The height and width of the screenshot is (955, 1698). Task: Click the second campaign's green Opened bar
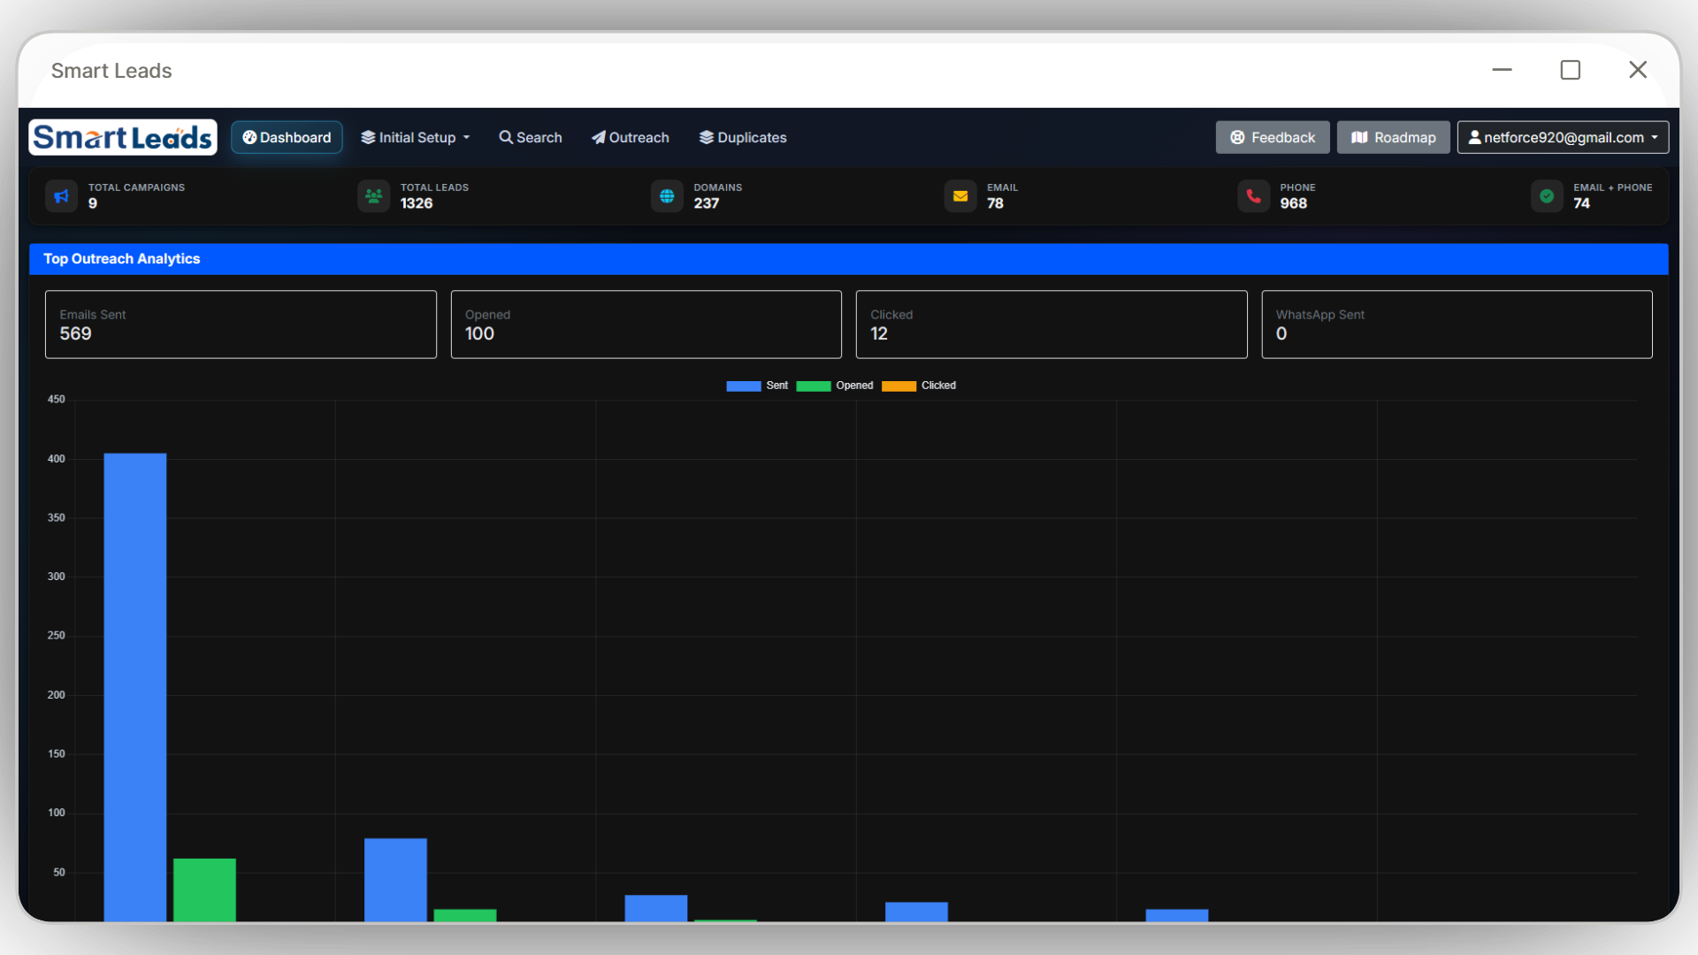(x=465, y=915)
